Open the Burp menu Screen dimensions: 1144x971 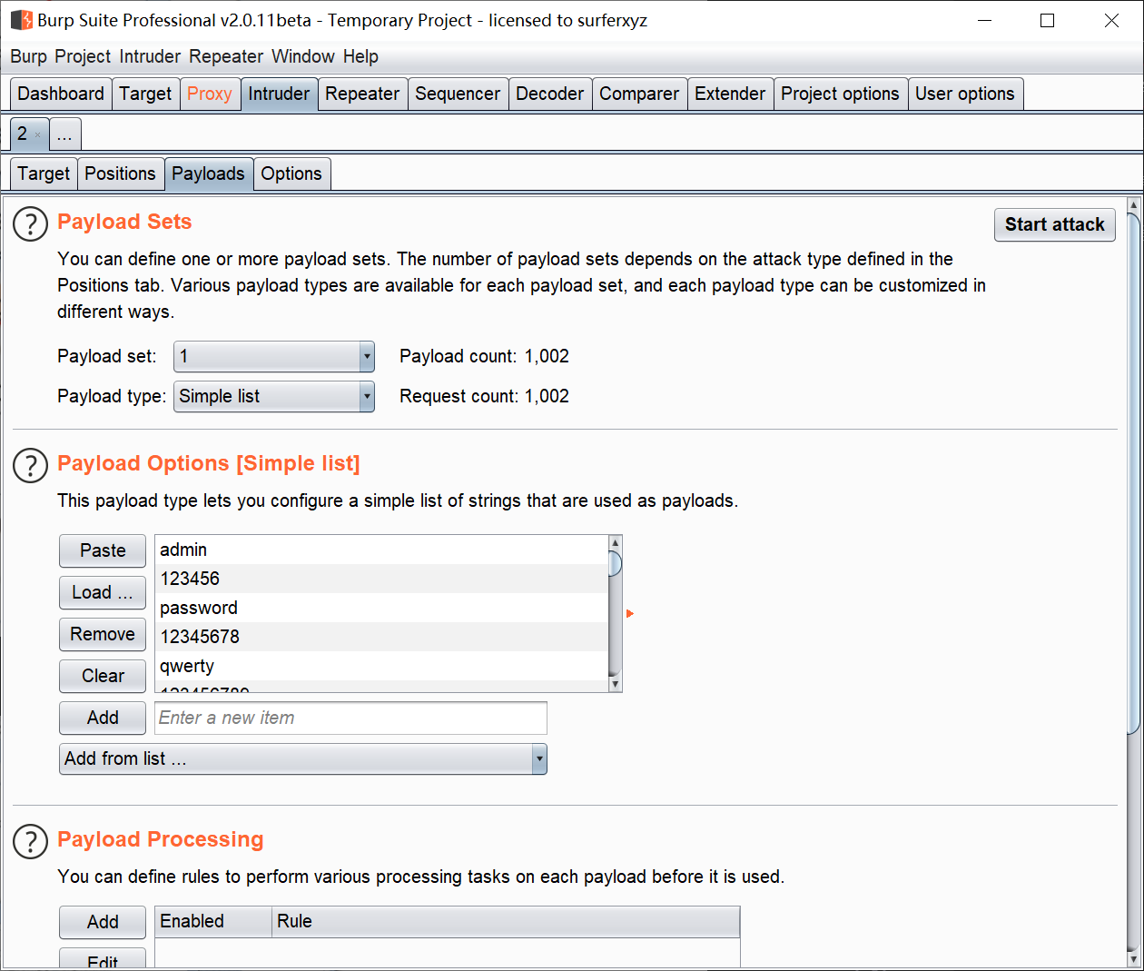[28, 56]
